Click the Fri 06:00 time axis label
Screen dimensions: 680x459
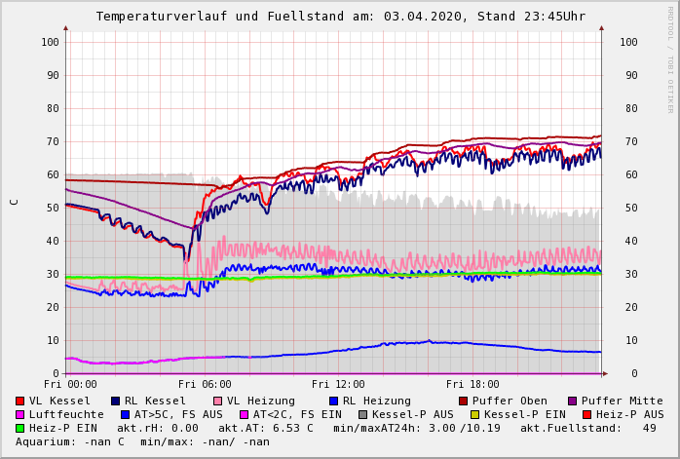tap(205, 384)
